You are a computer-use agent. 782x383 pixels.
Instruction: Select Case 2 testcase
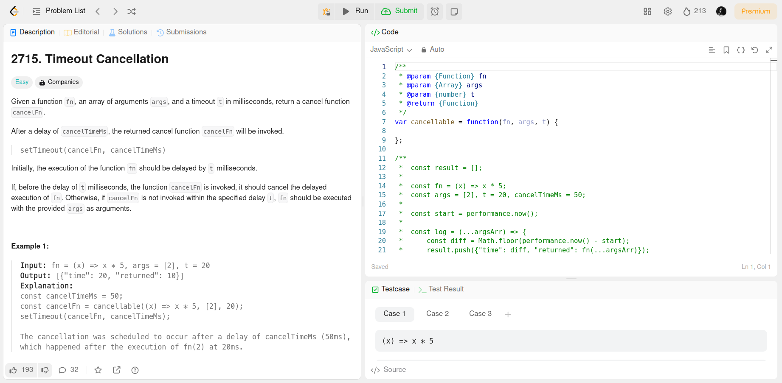[x=438, y=314]
